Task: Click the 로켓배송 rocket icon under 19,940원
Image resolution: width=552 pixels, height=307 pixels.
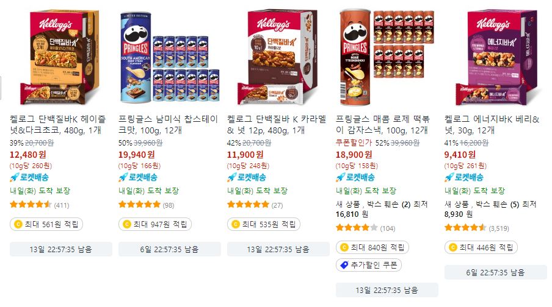Action: tap(123, 177)
